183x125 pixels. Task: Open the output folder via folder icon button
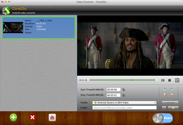[173, 108]
